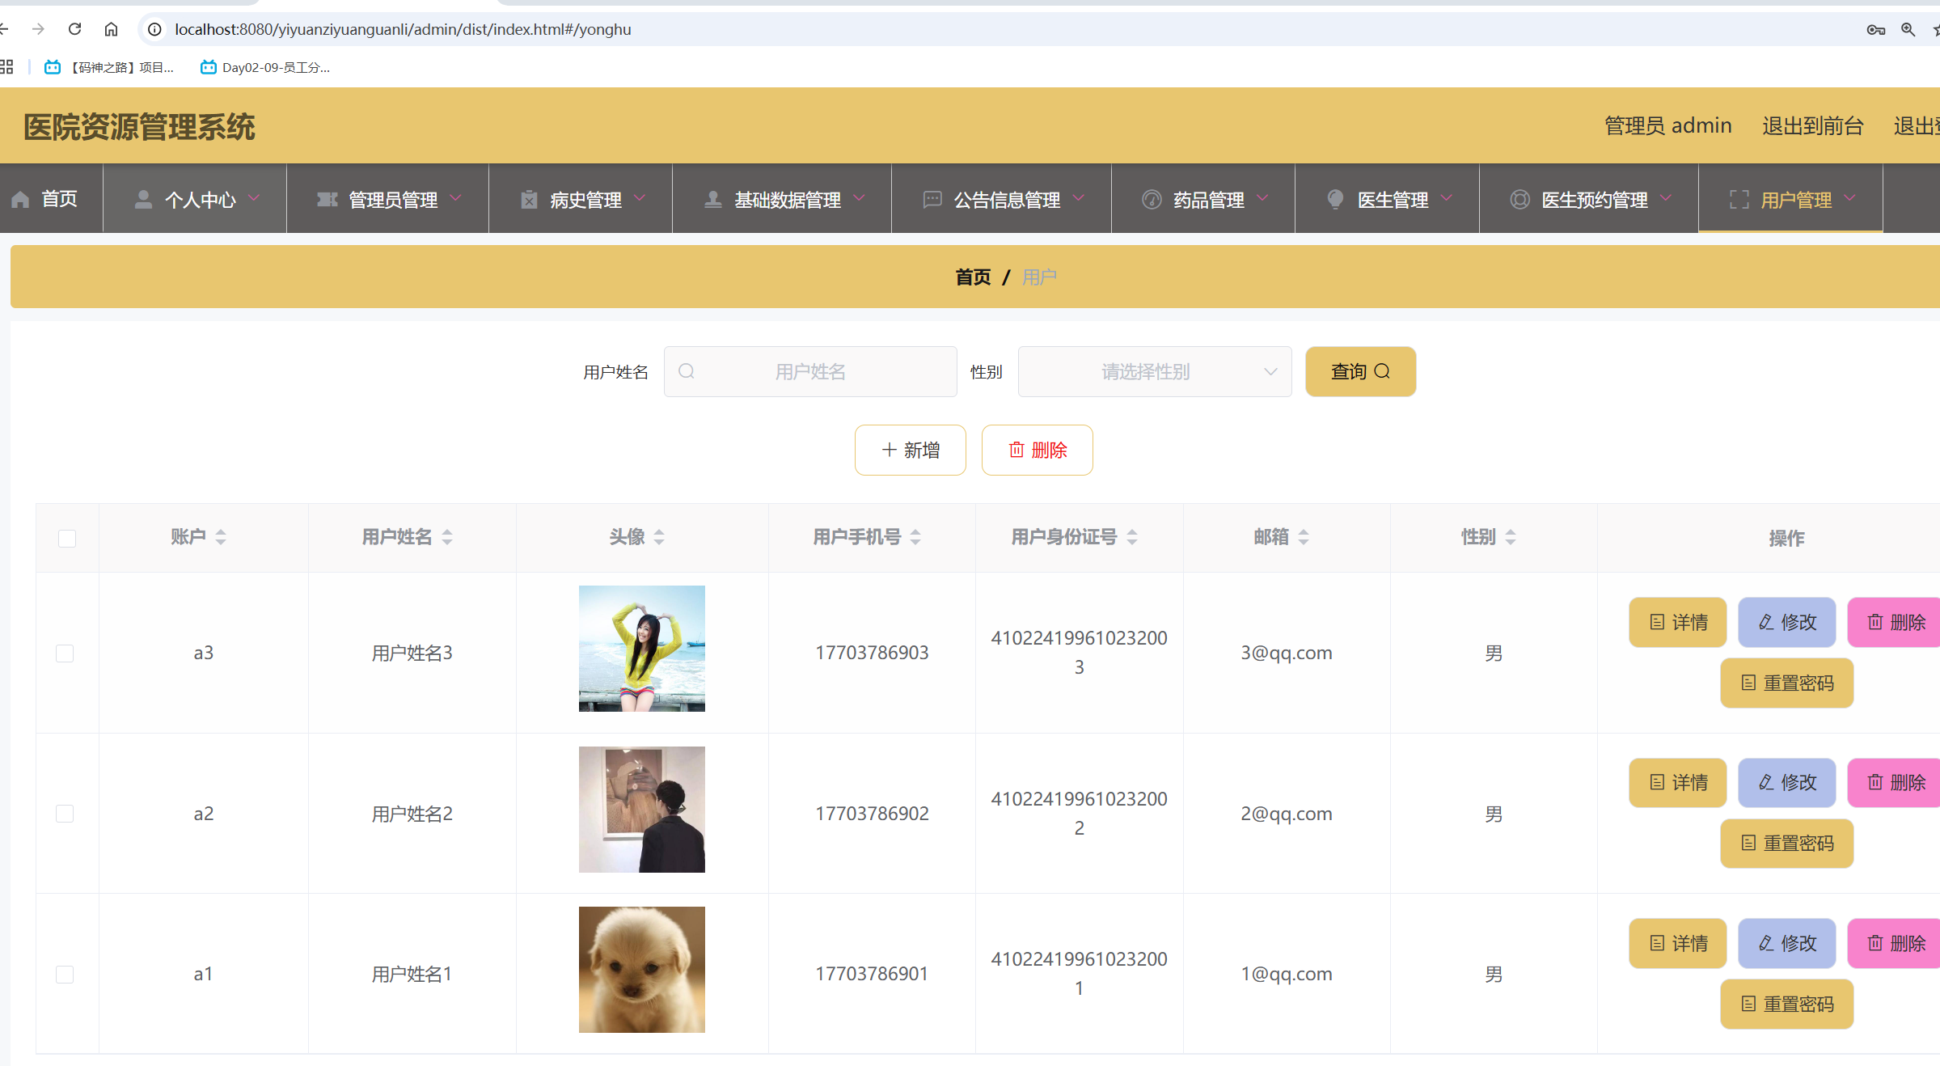The image size is (1940, 1066).
Task: Click the browser reload icon
Action: click(75, 29)
